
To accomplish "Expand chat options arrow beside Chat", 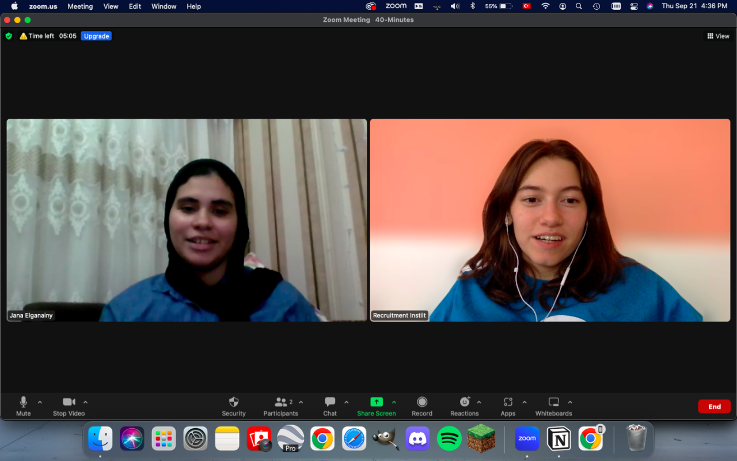I will point(346,402).
